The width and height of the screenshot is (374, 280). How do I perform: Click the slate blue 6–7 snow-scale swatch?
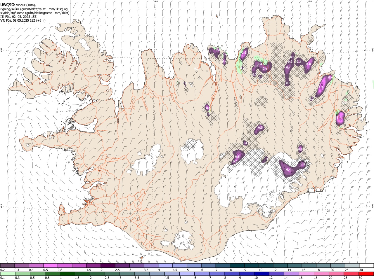click(x=208, y=265)
